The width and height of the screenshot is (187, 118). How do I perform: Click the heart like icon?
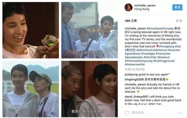(x=127, y=113)
